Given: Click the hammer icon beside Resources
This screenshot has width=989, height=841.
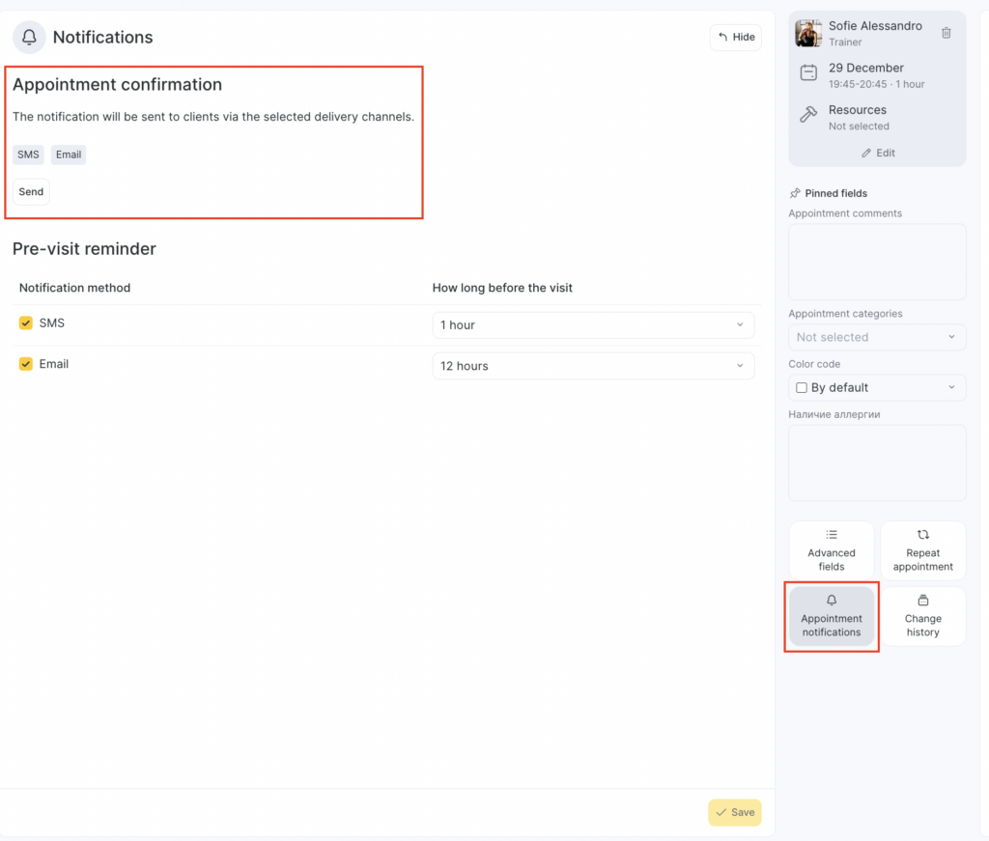Looking at the screenshot, I should [808, 115].
